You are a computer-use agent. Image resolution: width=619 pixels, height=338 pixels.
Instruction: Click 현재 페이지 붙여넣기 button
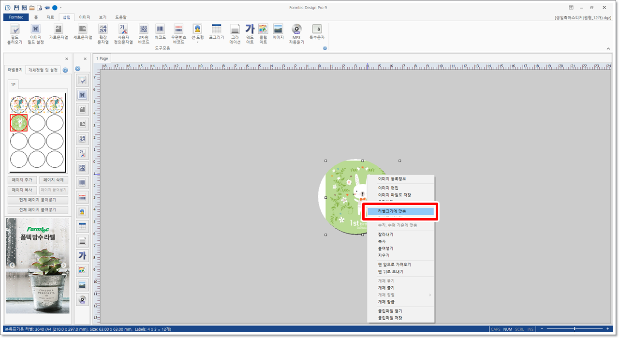click(x=38, y=200)
